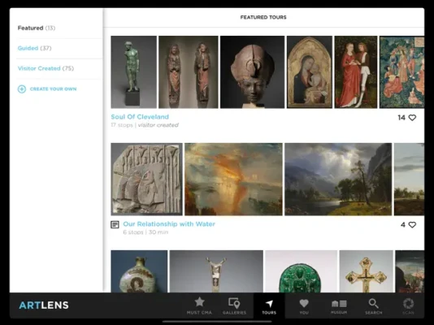The image size is (434, 325).
Task: Open the Our Relationship with Water link
Action: click(x=169, y=224)
